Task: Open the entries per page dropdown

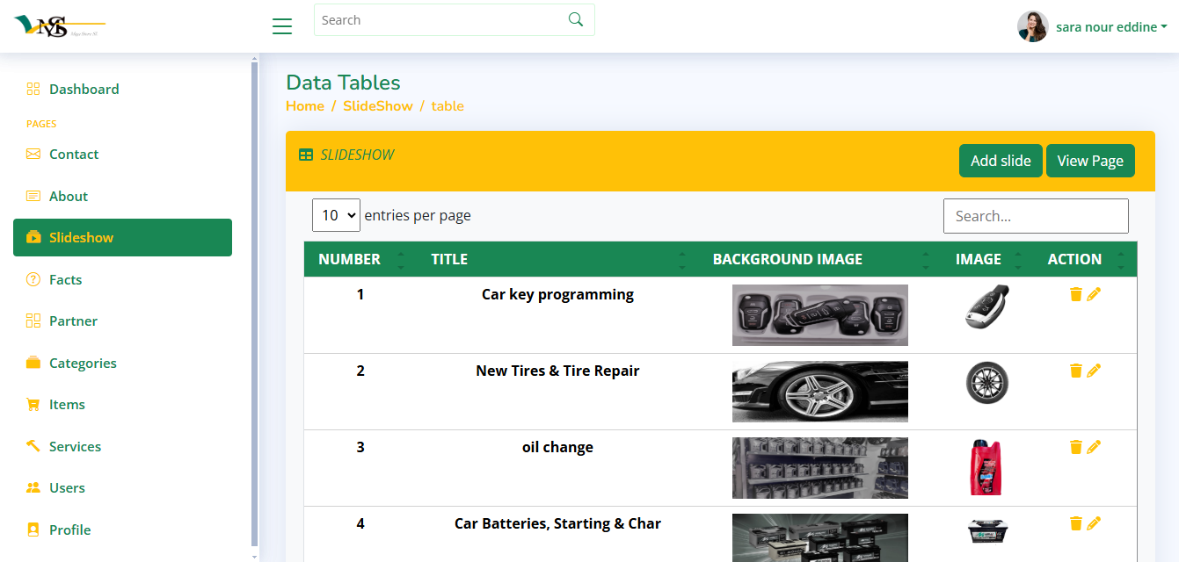Action: [x=336, y=215]
